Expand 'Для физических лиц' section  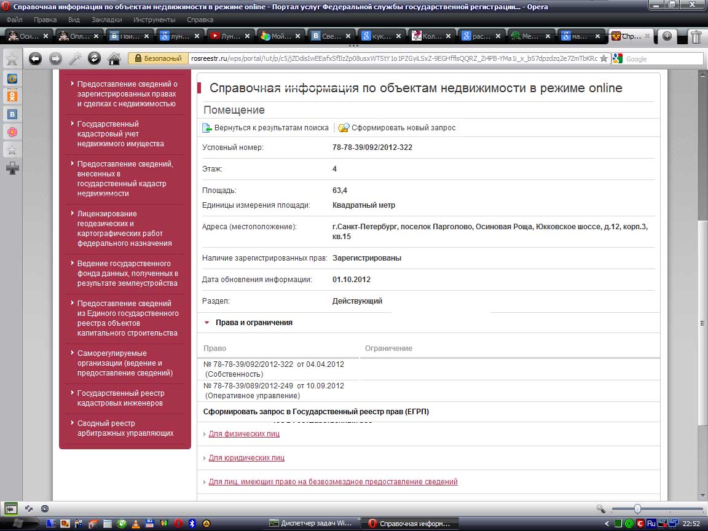tap(244, 434)
